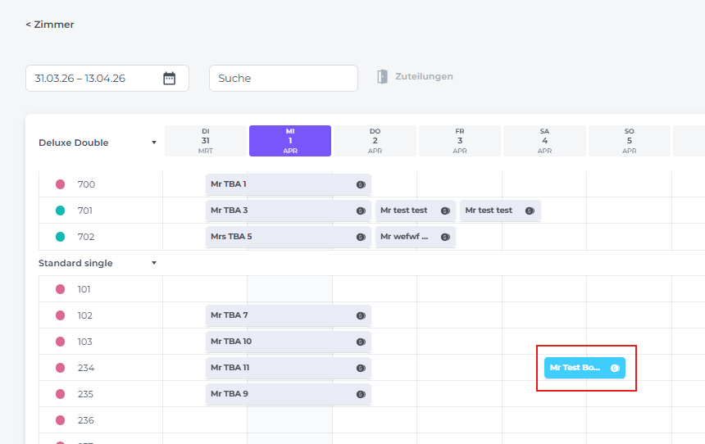Screen dimensions: 705x444
Task: Select the Wednesday 1 April day column
Action: pos(290,141)
